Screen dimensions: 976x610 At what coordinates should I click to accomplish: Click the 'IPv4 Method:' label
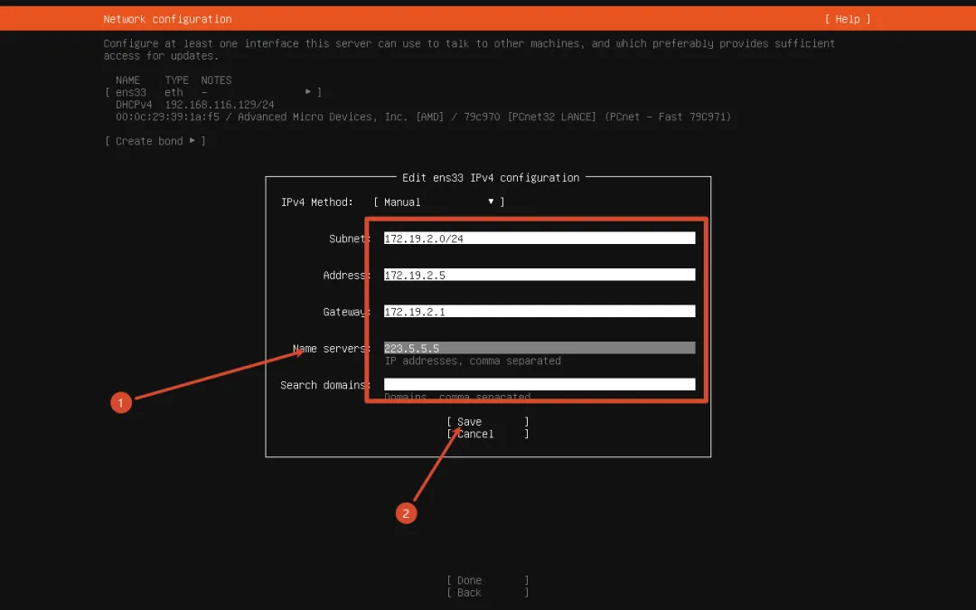(x=317, y=202)
